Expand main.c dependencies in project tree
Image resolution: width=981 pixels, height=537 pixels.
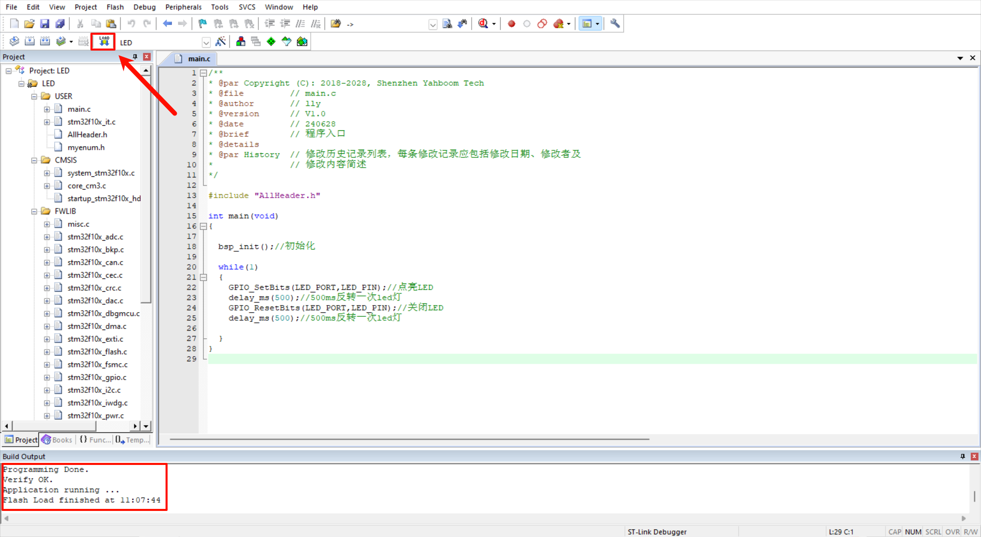[47, 109]
